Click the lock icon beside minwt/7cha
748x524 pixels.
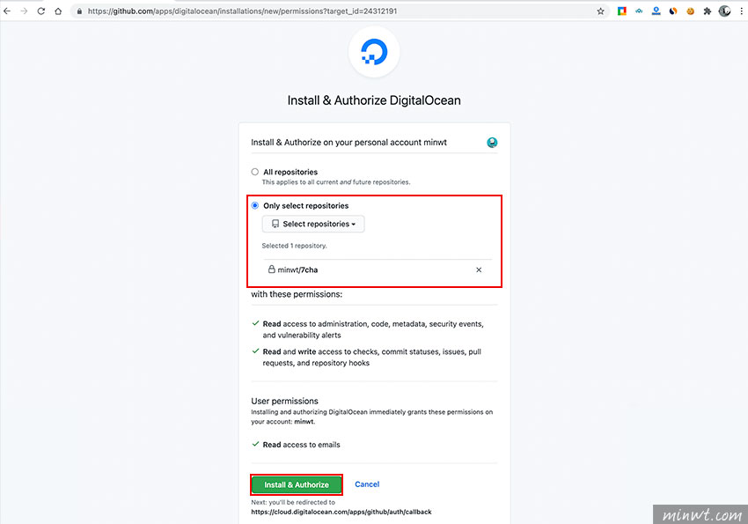tap(271, 269)
